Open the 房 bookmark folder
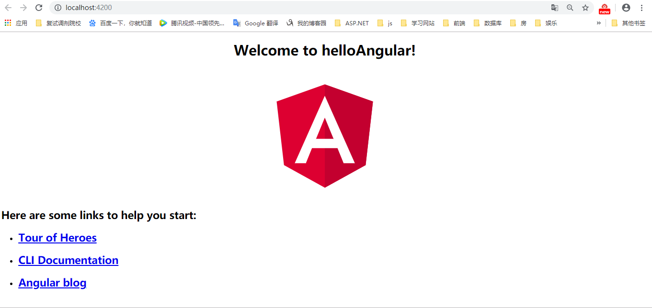 [518, 23]
